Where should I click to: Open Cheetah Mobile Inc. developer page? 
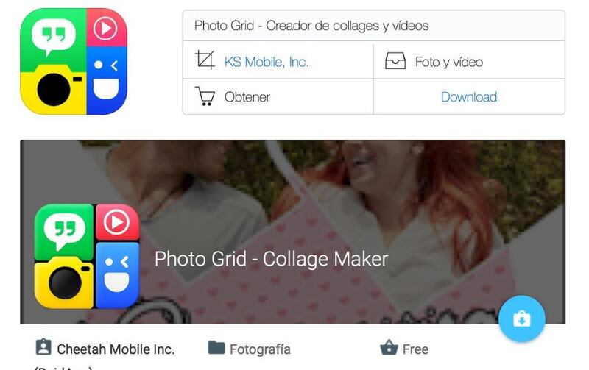click(x=116, y=349)
